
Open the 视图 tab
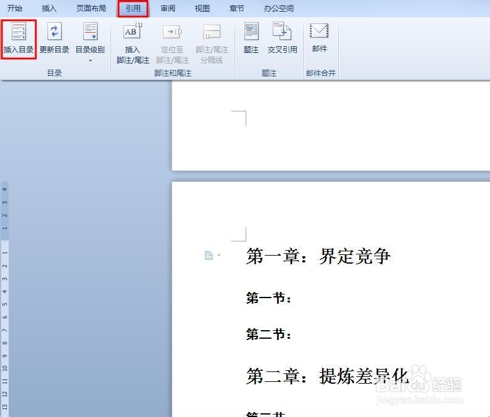(x=202, y=9)
